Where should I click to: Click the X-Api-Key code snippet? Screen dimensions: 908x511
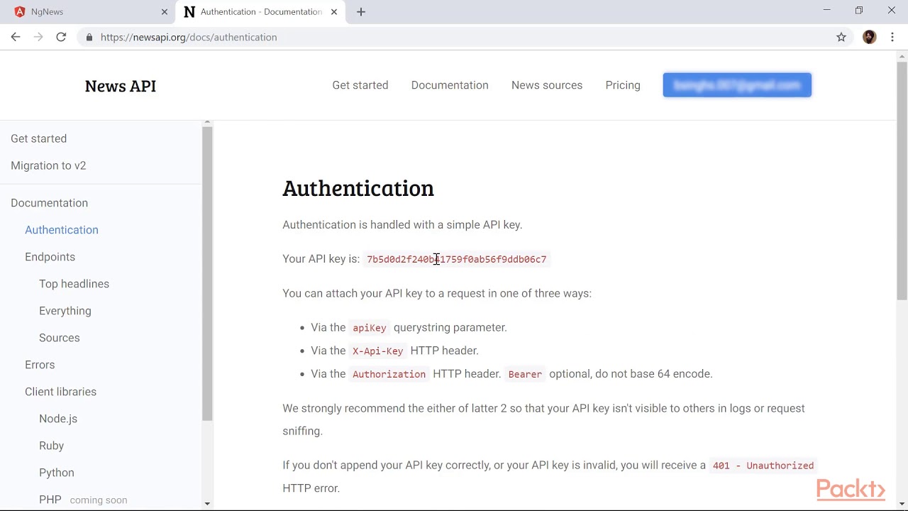click(x=377, y=351)
